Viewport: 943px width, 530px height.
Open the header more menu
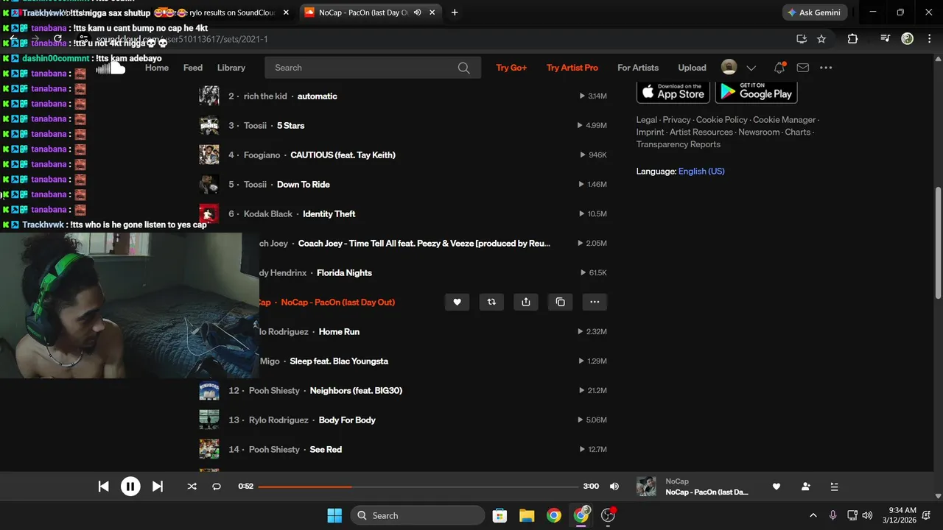tap(826, 68)
